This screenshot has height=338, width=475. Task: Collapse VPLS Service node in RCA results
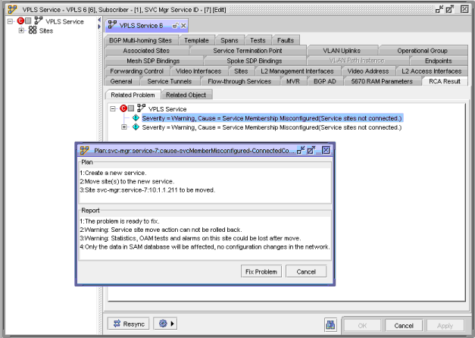(112, 108)
